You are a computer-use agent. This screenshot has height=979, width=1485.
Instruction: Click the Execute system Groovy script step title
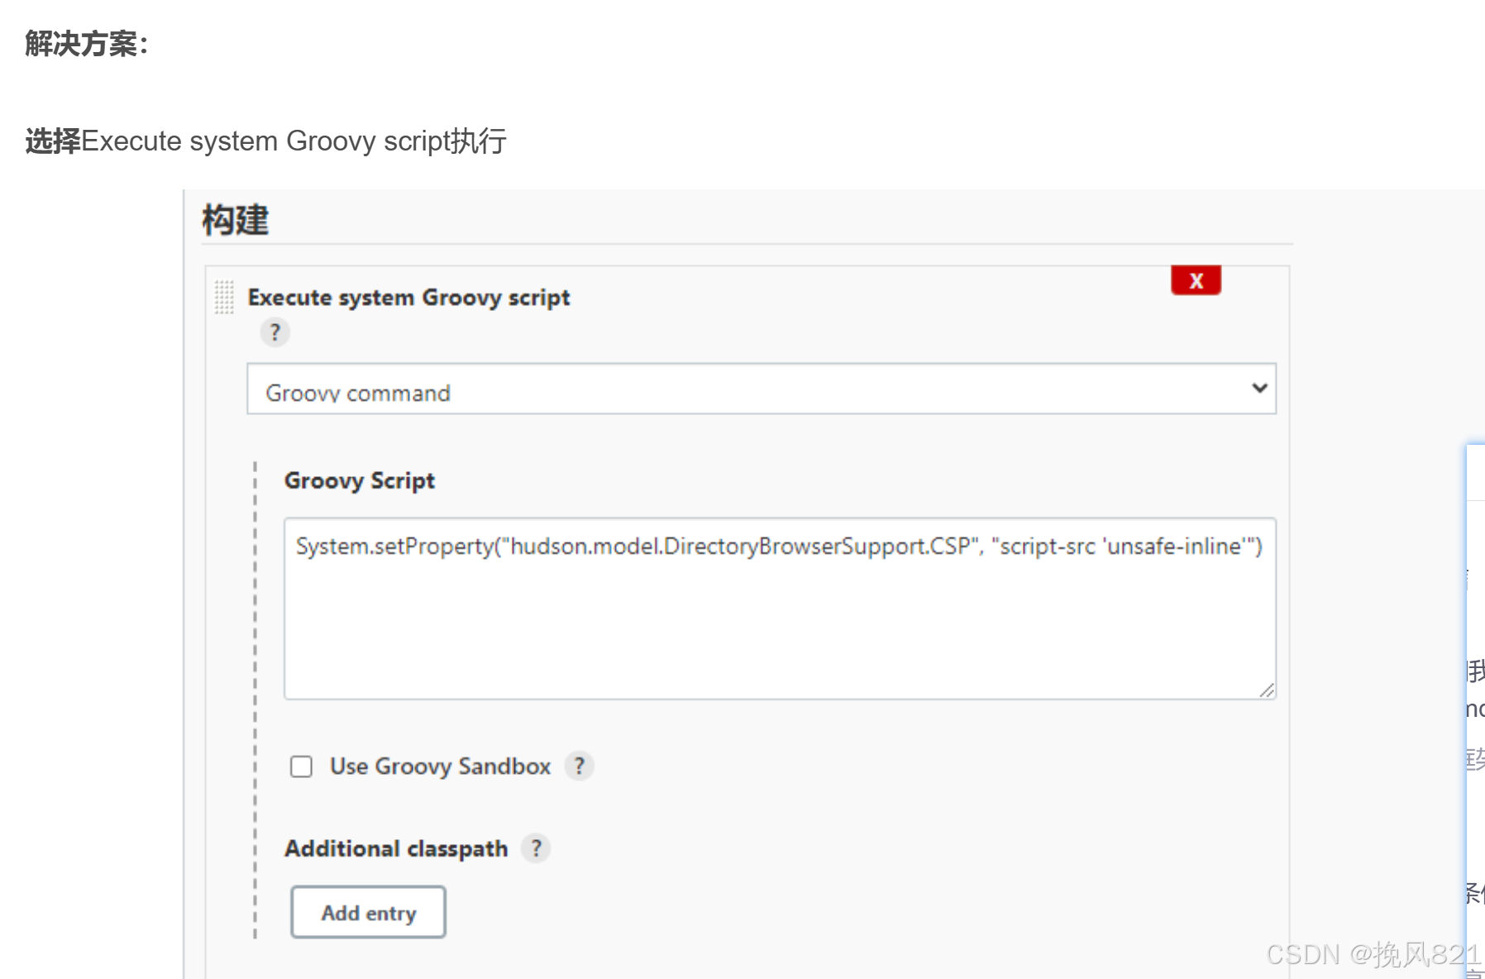click(x=408, y=298)
